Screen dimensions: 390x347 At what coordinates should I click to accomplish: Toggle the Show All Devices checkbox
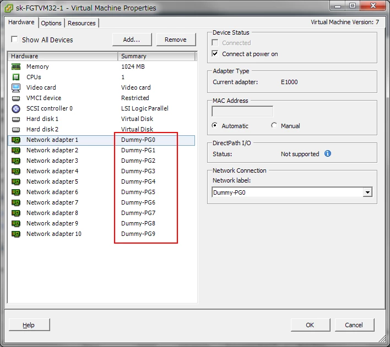click(15, 39)
